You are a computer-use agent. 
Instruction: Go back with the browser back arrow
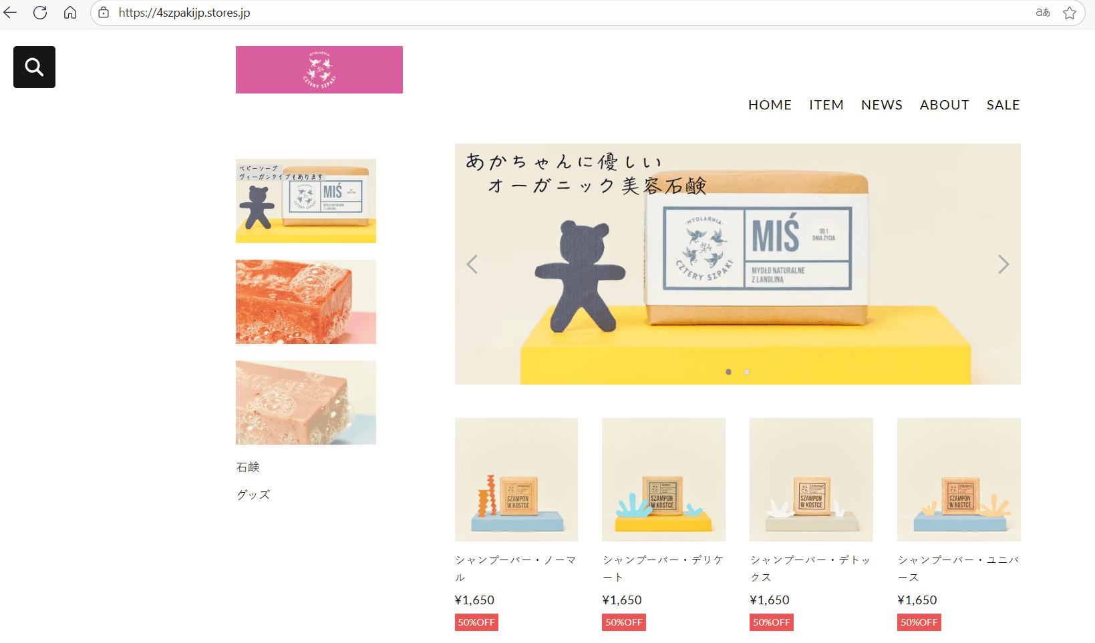pos(10,13)
